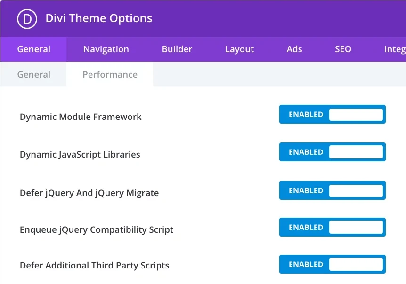Click Defer Additional Third Party Scripts label
Viewport: 406px width, 284px height.
[x=94, y=266]
